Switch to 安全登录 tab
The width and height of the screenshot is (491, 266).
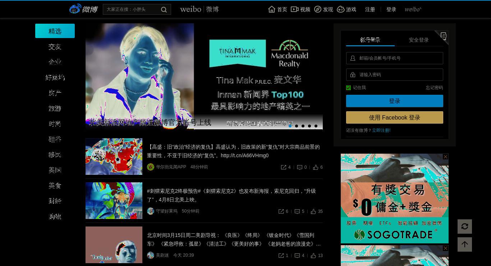tap(419, 40)
